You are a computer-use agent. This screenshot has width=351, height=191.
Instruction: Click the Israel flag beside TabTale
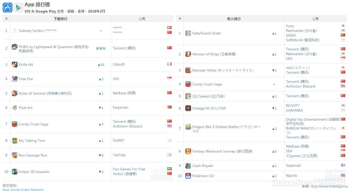click(169, 155)
